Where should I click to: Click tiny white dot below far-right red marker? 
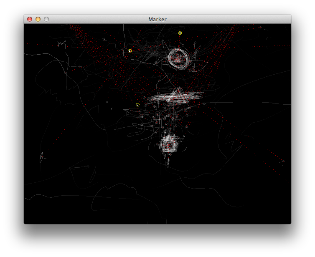click(283, 166)
